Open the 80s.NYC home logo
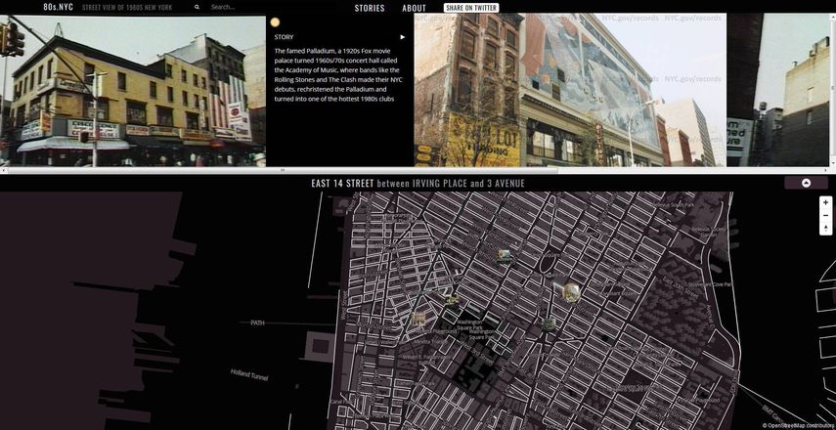The width and height of the screenshot is (836, 430). click(58, 7)
